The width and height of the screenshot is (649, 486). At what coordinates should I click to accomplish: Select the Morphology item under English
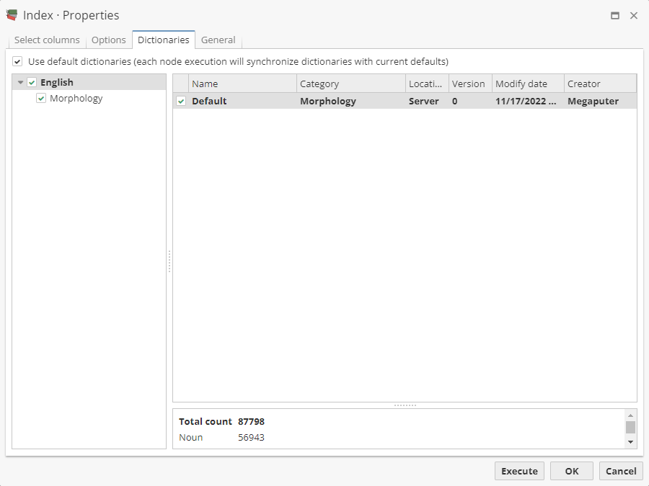click(76, 98)
